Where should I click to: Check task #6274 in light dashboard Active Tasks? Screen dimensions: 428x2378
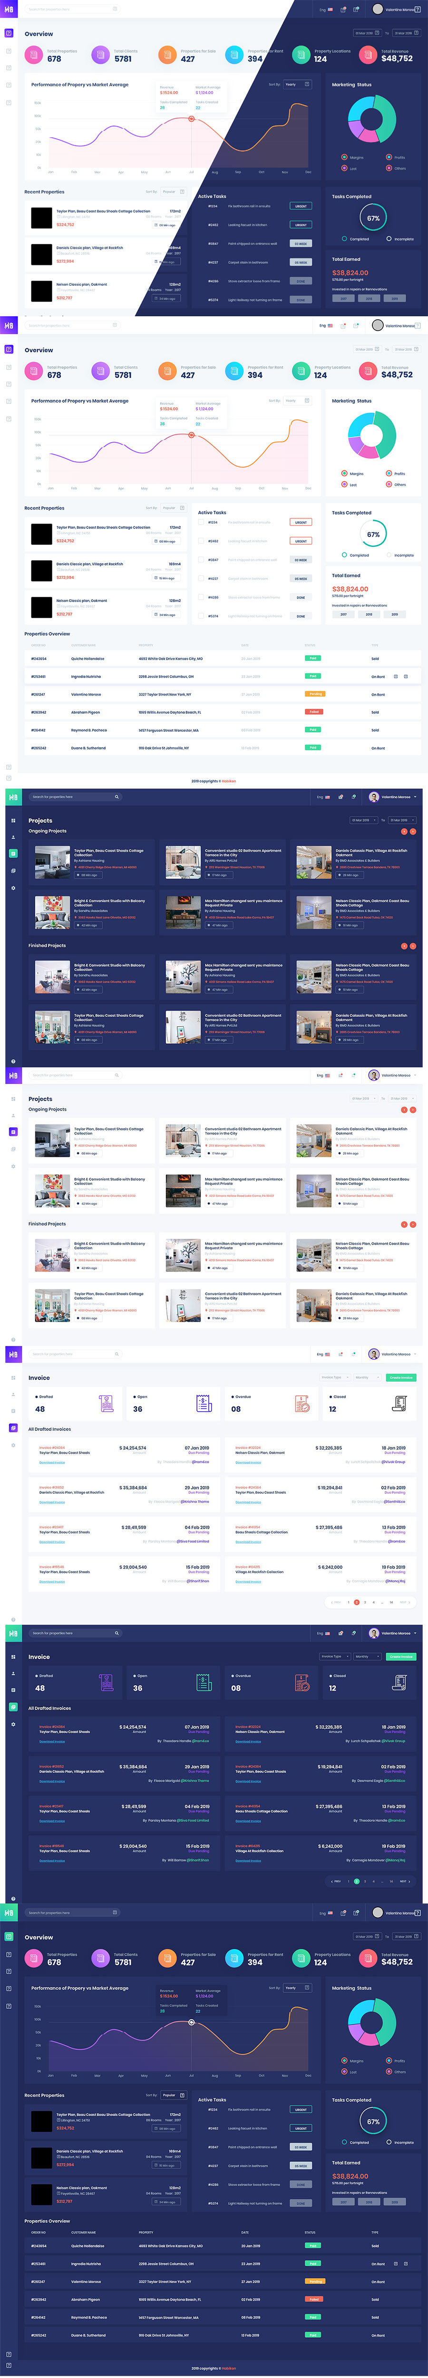201,616
